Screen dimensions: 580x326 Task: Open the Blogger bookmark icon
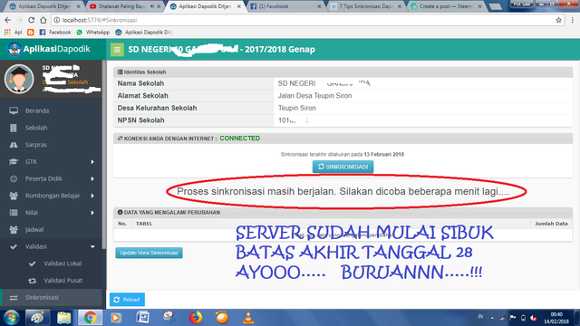[31, 33]
